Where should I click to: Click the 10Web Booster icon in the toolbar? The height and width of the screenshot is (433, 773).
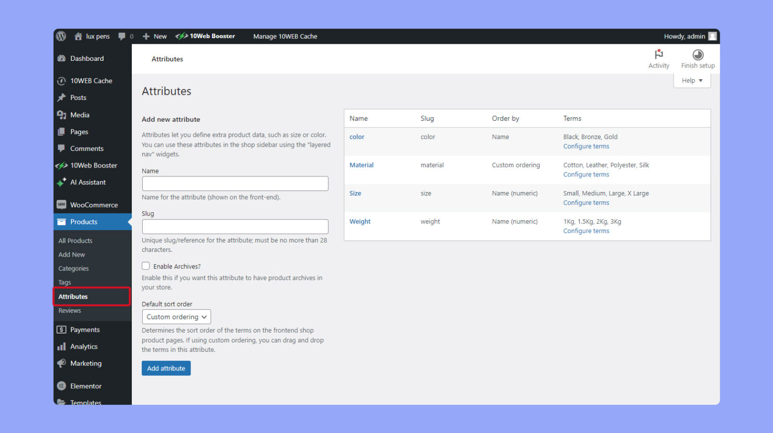(183, 36)
